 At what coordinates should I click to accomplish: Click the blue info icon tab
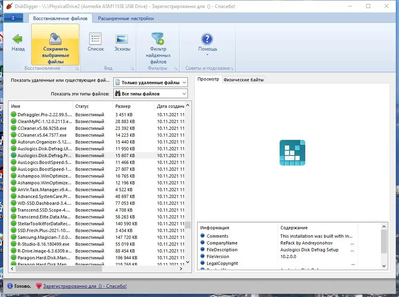13,18
